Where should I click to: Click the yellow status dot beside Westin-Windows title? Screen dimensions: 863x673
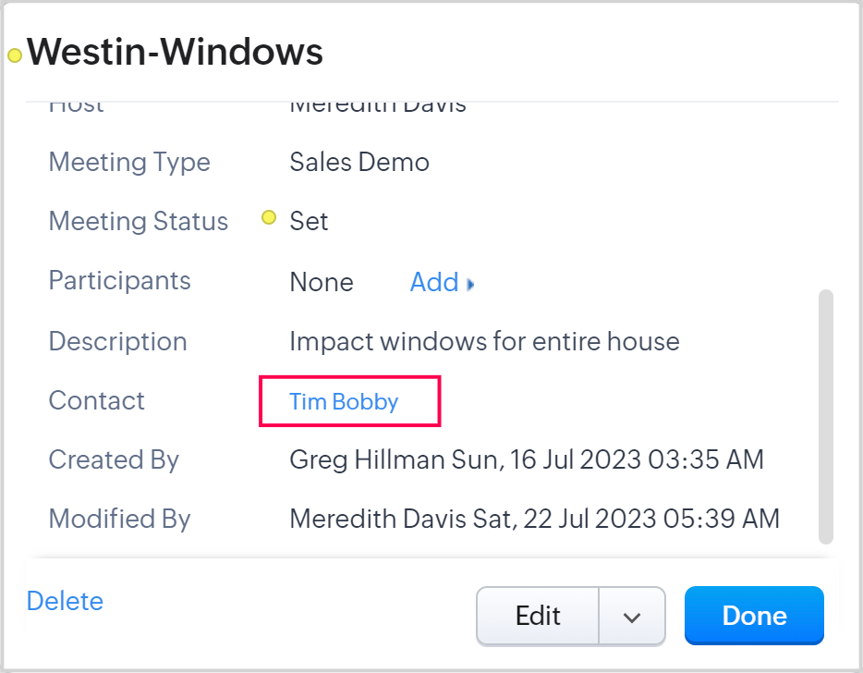point(15,55)
